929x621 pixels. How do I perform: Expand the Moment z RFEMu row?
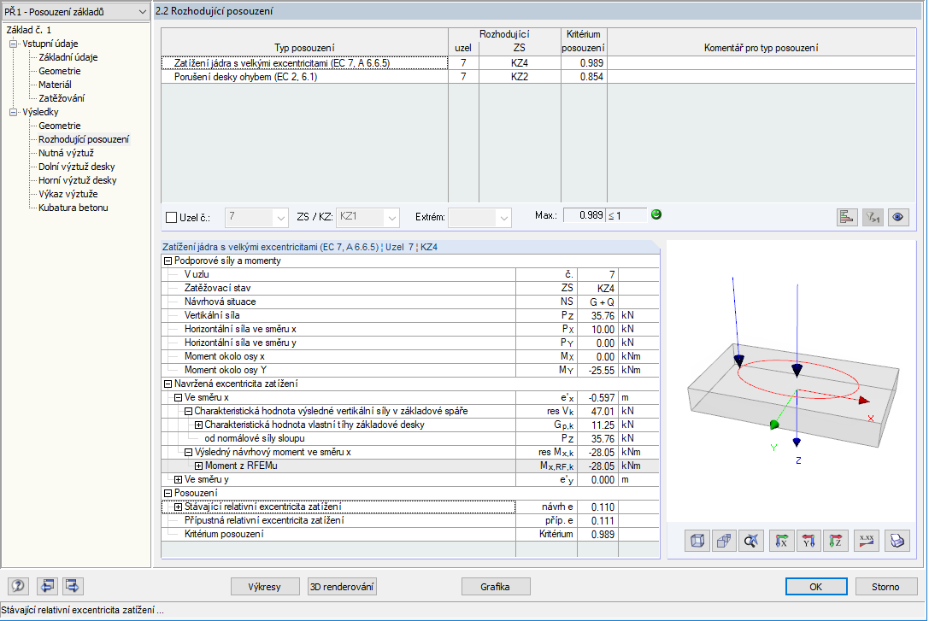198,466
